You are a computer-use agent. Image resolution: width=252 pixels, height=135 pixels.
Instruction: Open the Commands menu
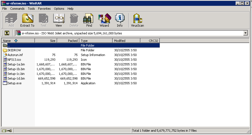tap(17, 9)
